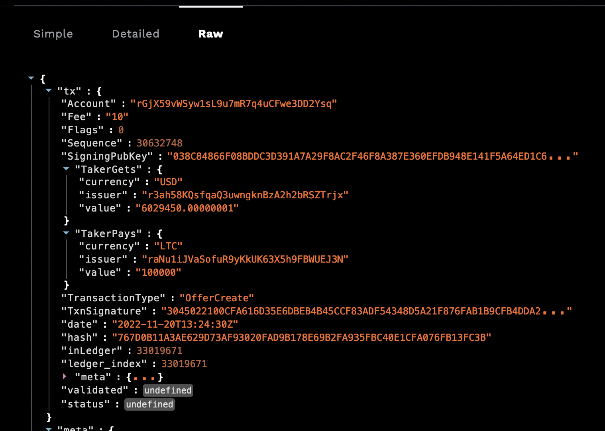Collapse the "TakerPays" node
The image size is (605, 431).
pyautogui.click(x=66, y=233)
